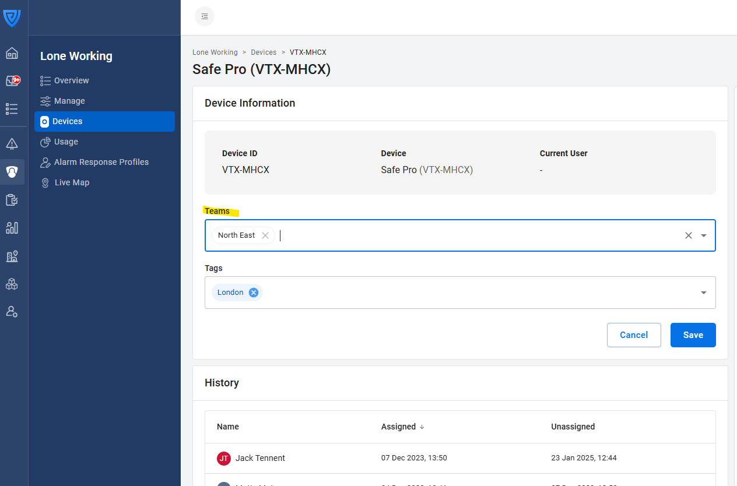Image resolution: width=737 pixels, height=486 pixels.
Task: Open the Live Map menu item
Action: pyautogui.click(x=72, y=182)
